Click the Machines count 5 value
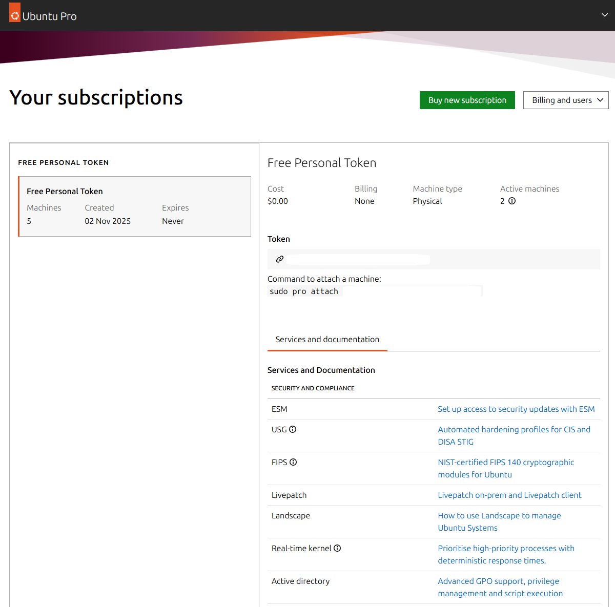The height and width of the screenshot is (607, 615). coord(29,221)
